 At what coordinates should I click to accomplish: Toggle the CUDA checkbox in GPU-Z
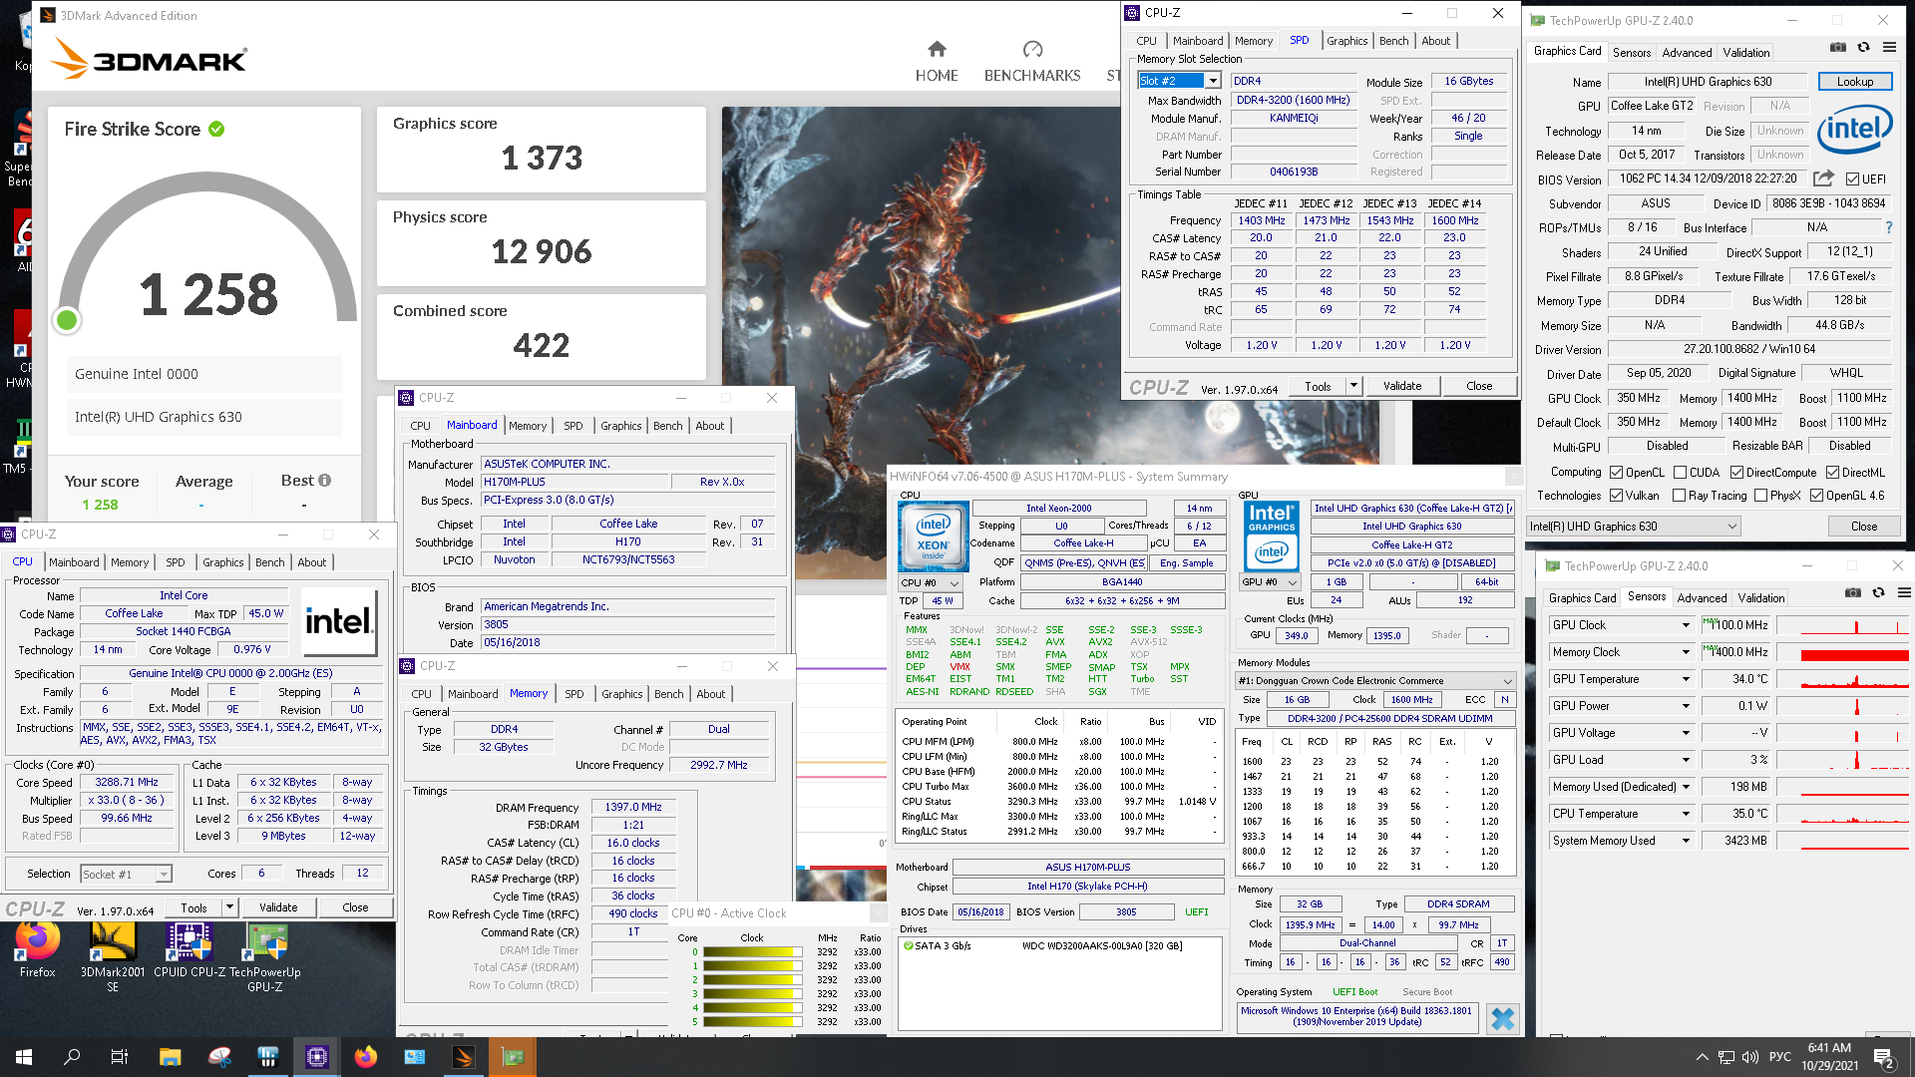tap(1680, 473)
